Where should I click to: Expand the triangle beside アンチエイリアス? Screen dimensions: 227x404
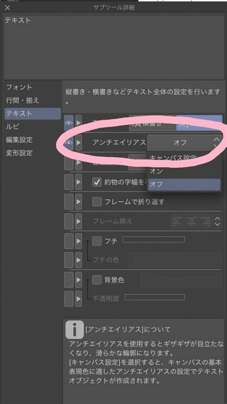[x=79, y=142]
